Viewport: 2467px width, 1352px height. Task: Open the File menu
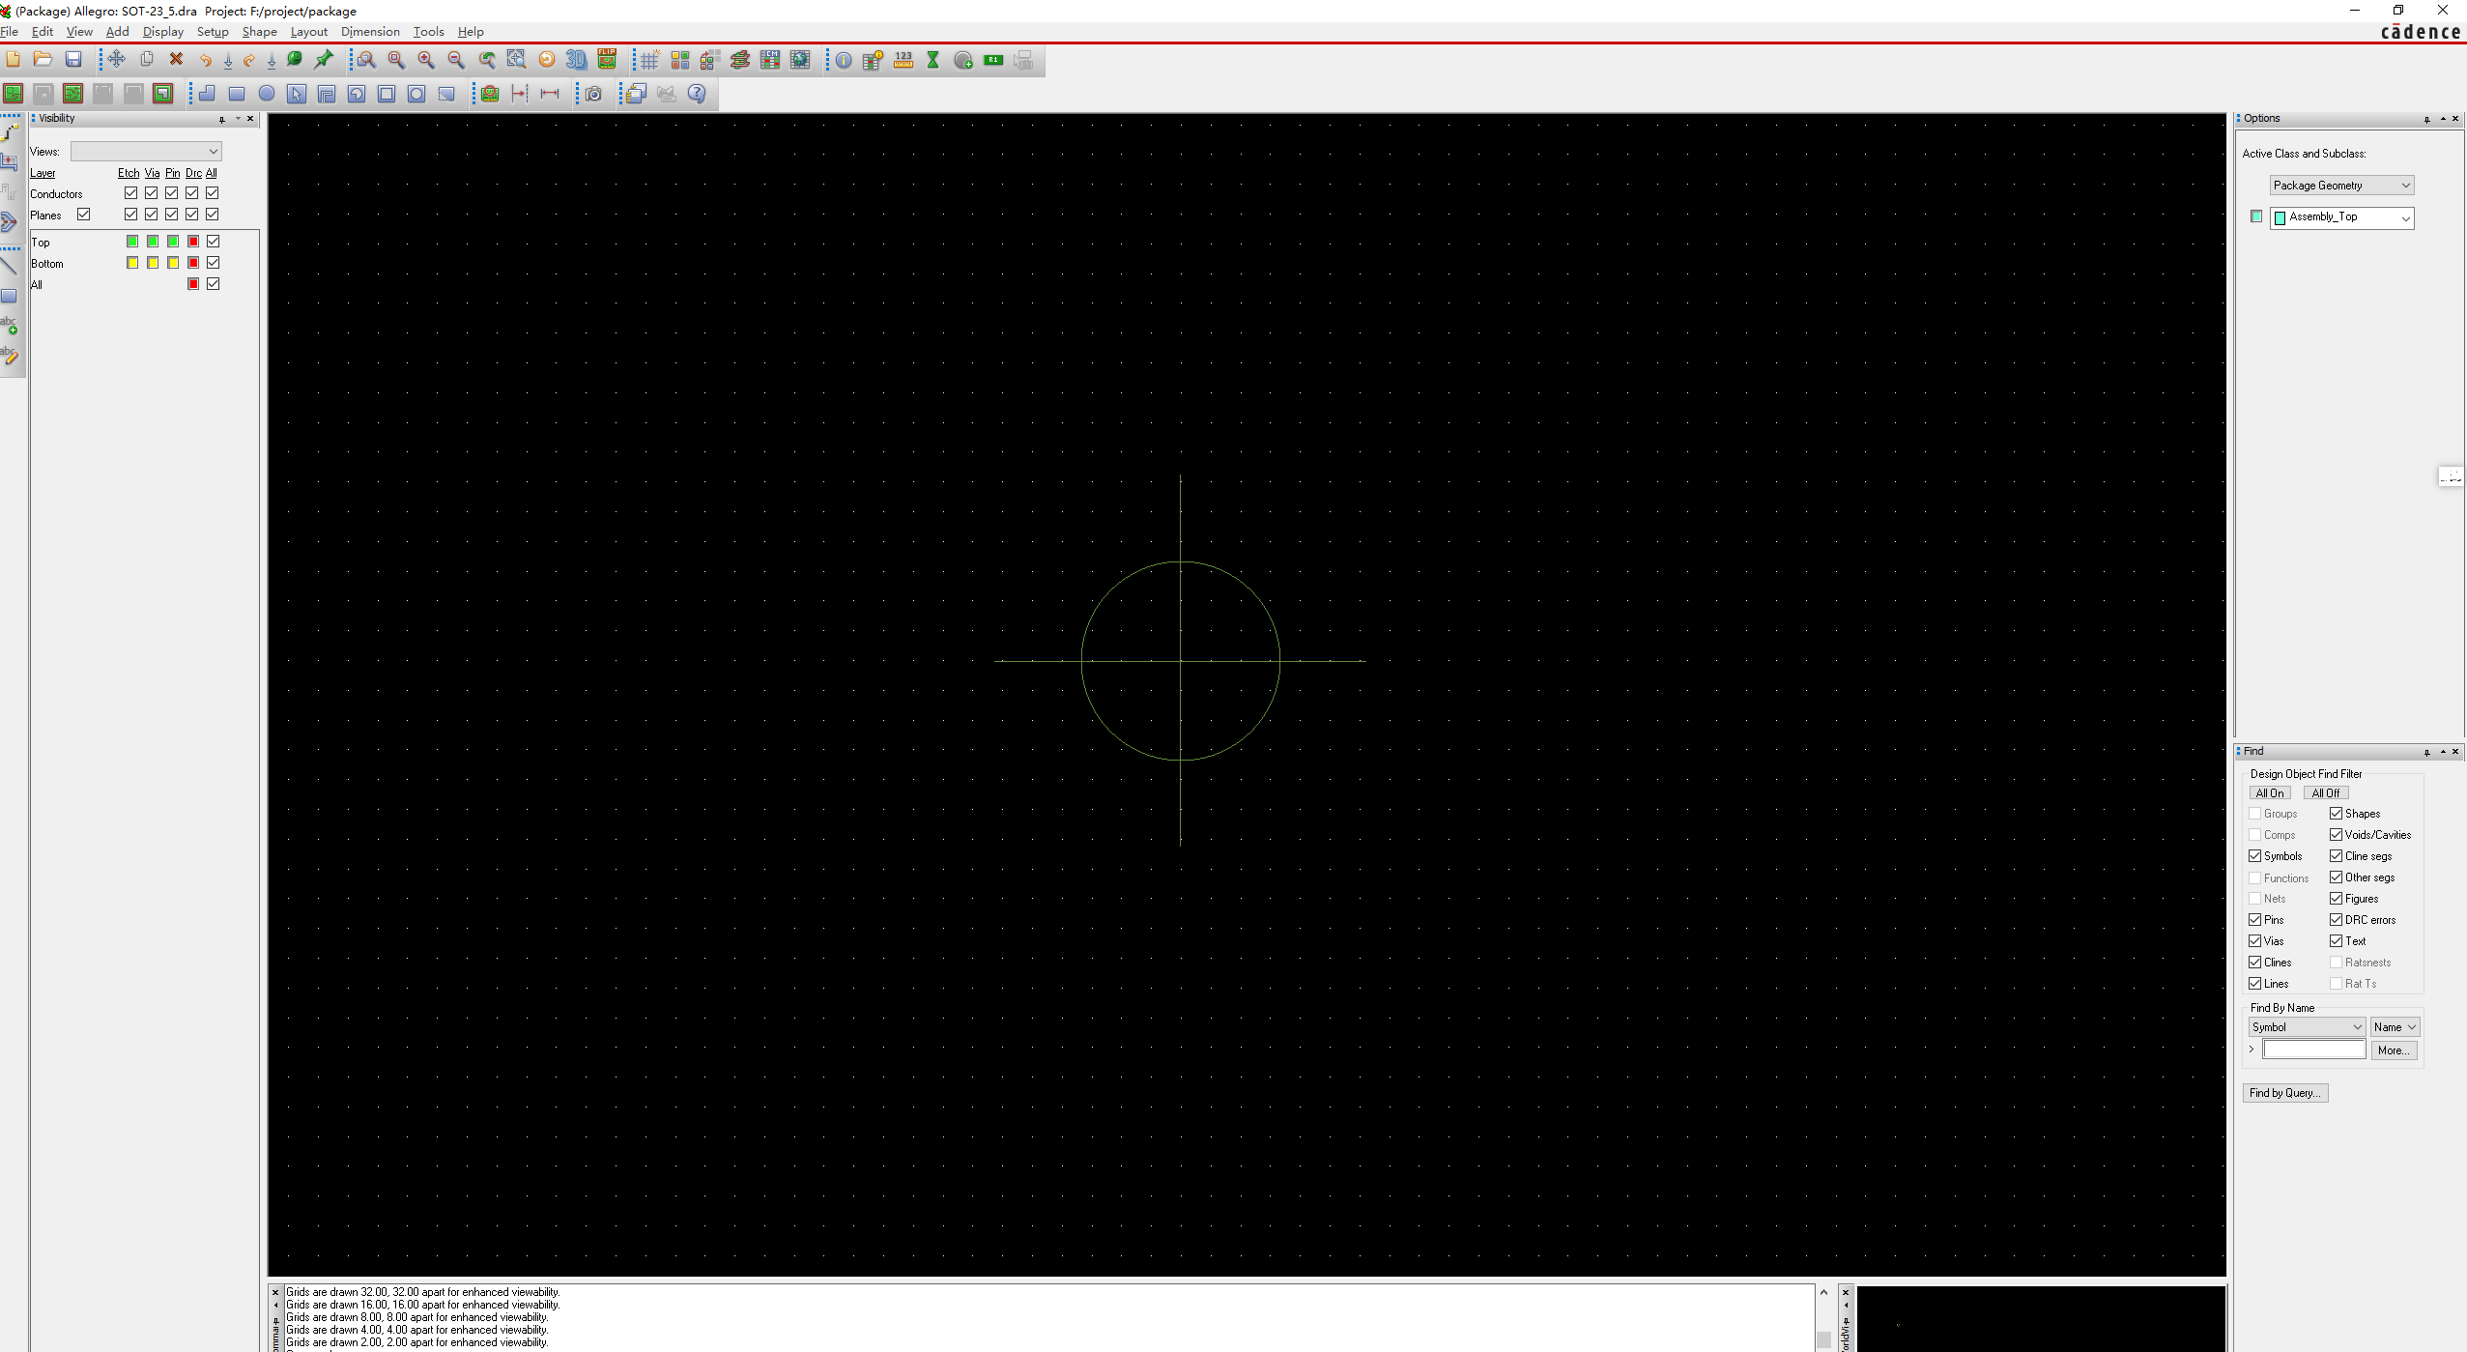click(x=10, y=32)
